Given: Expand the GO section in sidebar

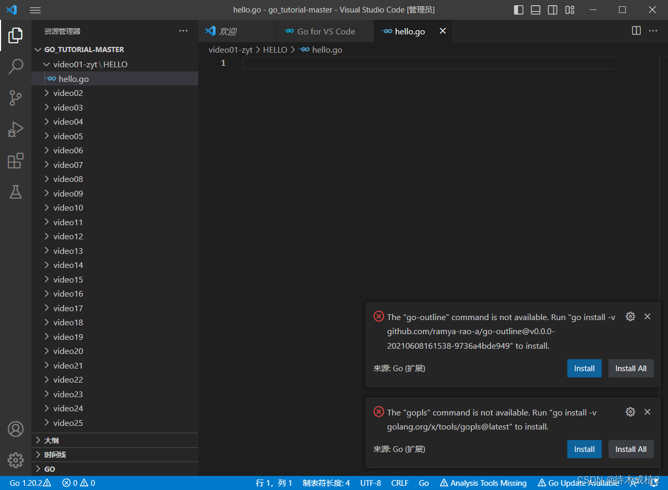Looking at the screenshot, I should click(115, 469).
